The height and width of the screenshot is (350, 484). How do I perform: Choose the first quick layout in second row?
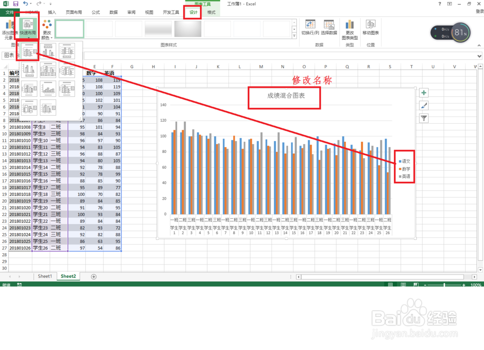click(30, 70)
